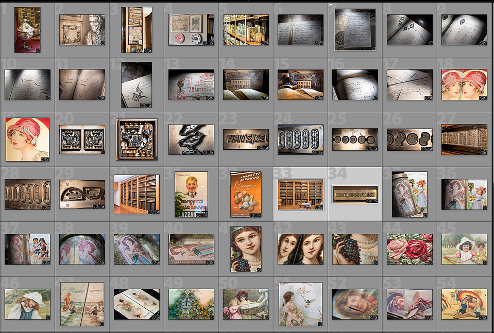This screenshot has width=494, height=333.
Task: Select handwritten ledger photo 6
Action: [300, 30]
